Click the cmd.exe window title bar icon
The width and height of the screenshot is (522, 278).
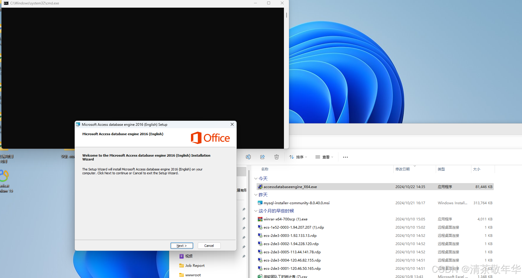tap(6, 3)
